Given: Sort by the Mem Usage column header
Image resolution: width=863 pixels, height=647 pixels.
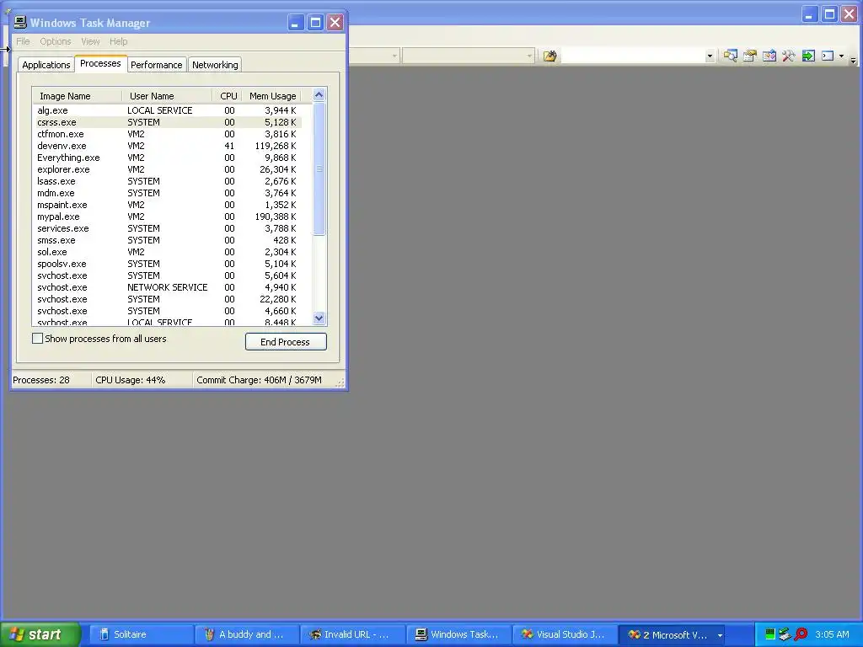Looking at the screenshot, I should [271, 96].
